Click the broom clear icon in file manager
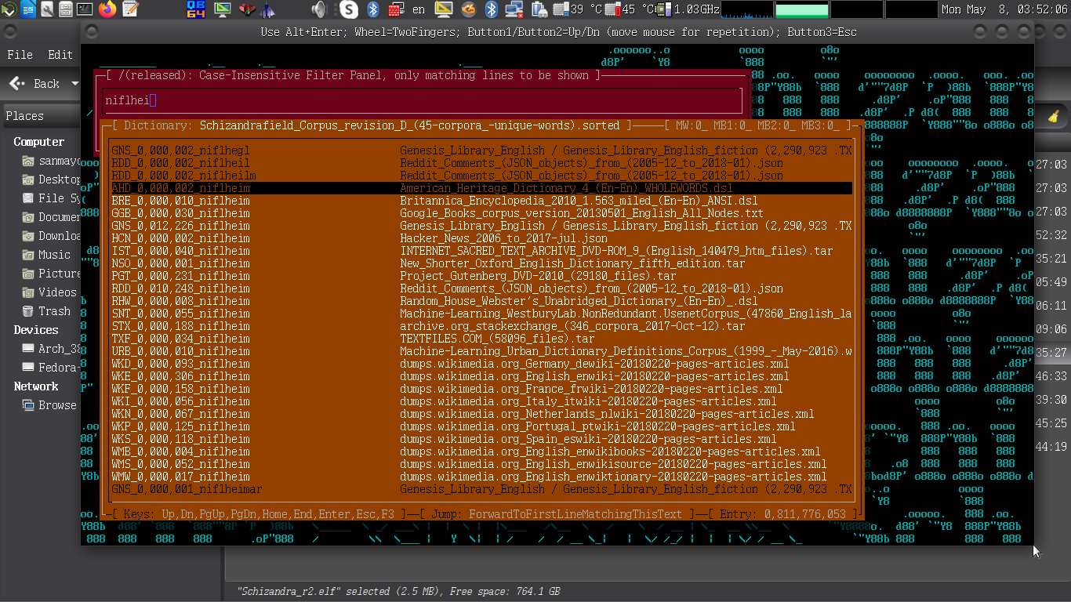This screenshot has height=602, width=1071. pos(1054,116)
